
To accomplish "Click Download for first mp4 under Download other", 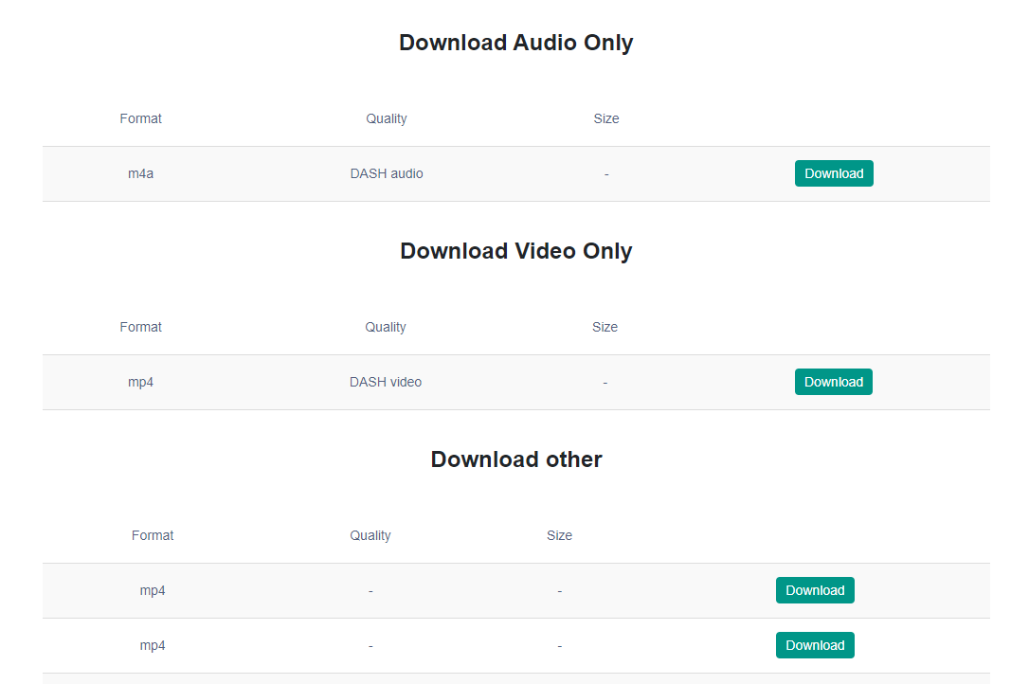I will 815,590.
